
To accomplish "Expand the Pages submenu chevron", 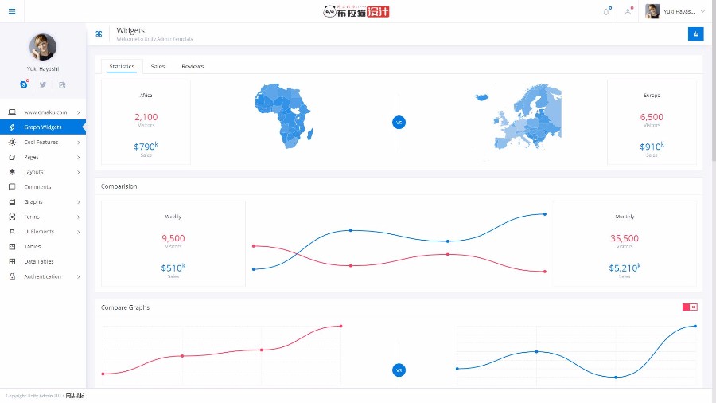I will [79, 158].
